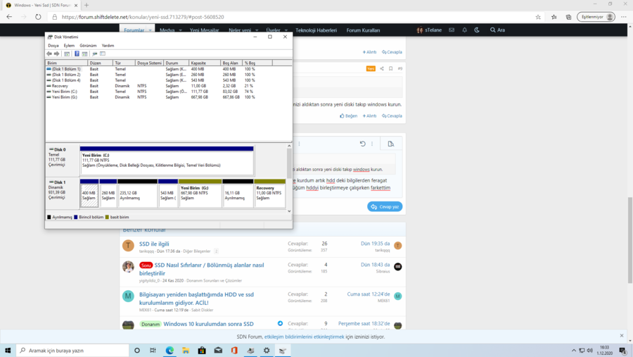
Task: Click blue Birincil bölüm legend swatch
Action: pyautogui.click(x=76, y=217)
